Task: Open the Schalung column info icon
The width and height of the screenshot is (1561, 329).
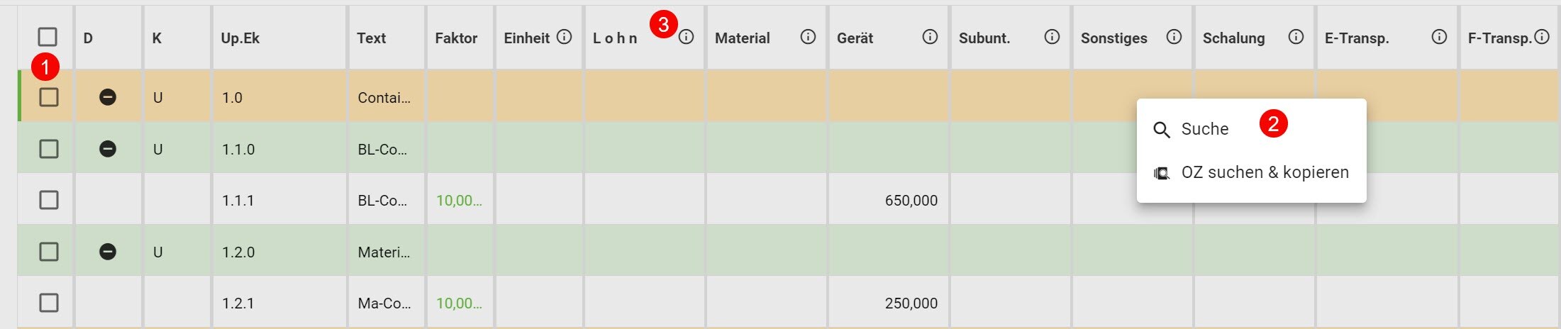Action: point(1296,37)
